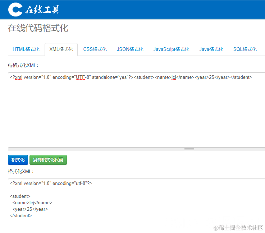Click inside the 格式化XML output textarea
Screen dimensions: 265x233
136,206
